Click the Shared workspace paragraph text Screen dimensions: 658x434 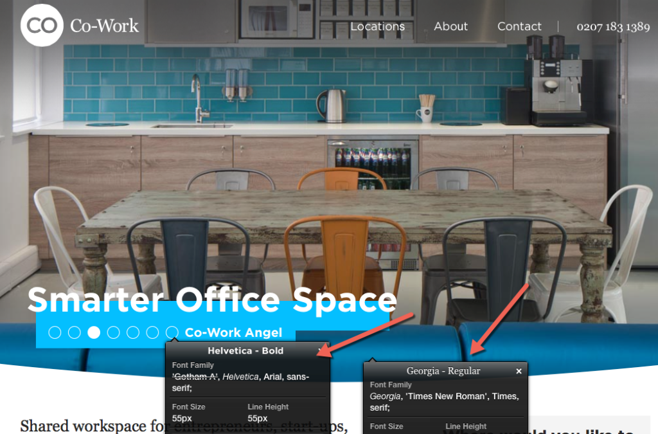pyautogui.click(x=90, y=426)
